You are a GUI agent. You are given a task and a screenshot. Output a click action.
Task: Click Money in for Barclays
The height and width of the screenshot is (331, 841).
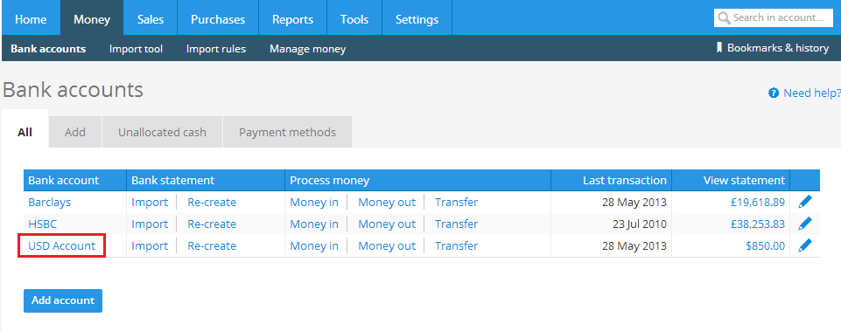314,202
